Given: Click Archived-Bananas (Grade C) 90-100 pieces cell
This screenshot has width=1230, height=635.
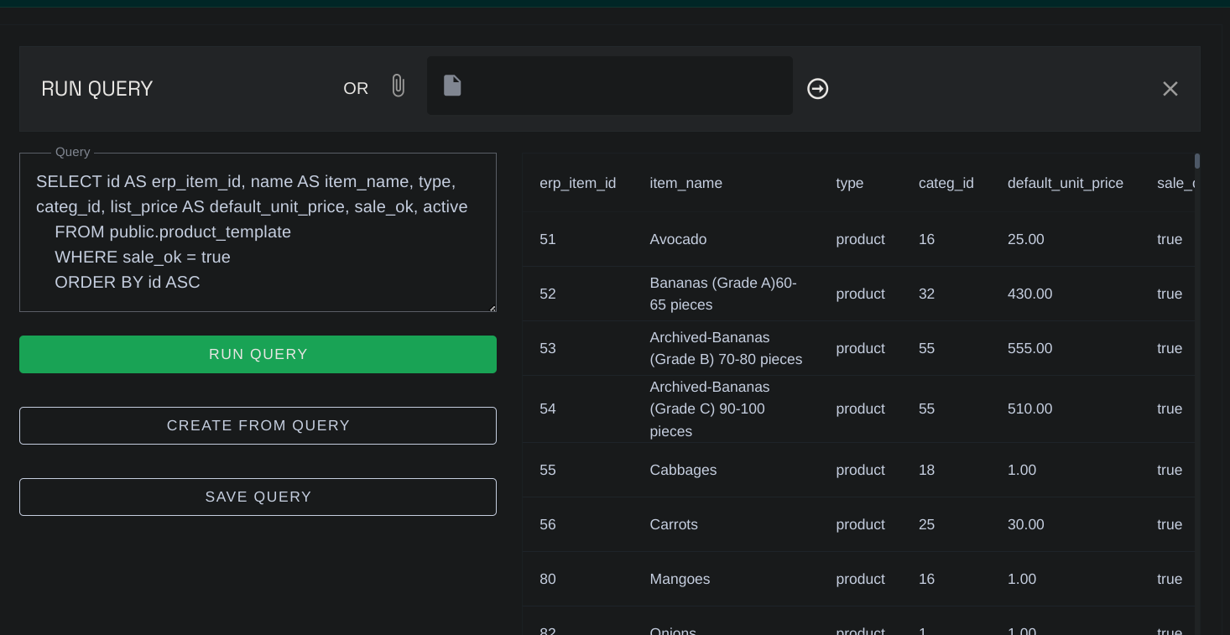Looking at the screenshot, I should coord(710,409).
